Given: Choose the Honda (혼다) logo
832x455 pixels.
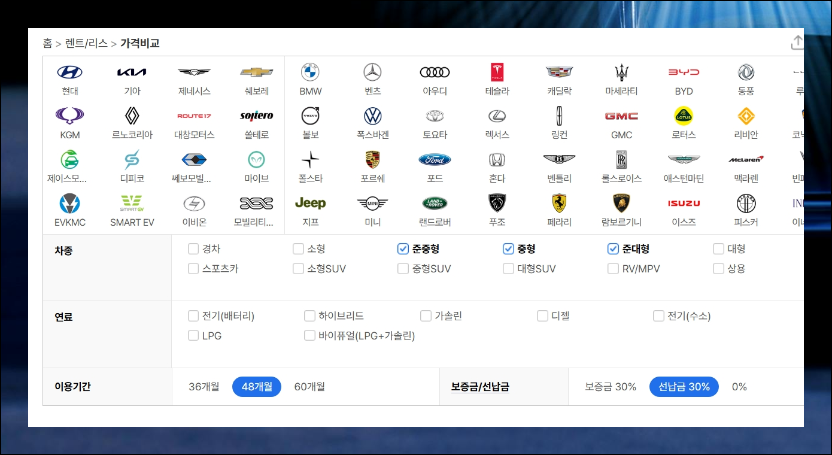Looking at the screenshot, I should (497, 160).
